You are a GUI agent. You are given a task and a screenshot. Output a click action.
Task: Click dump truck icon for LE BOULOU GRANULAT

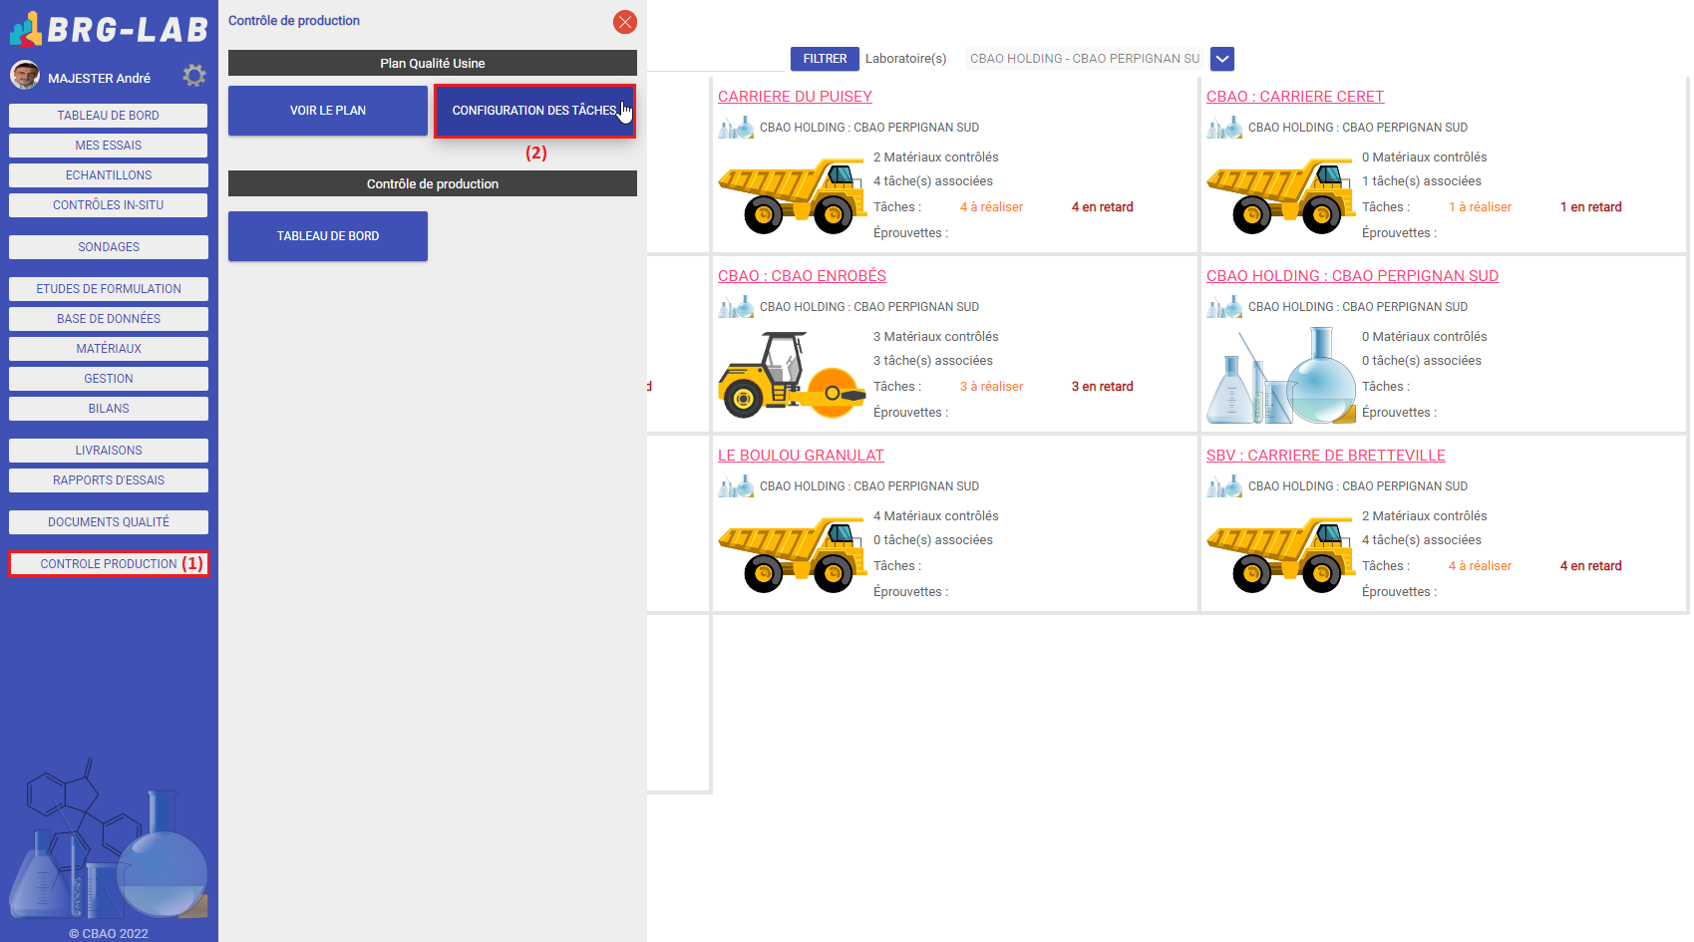792,554
